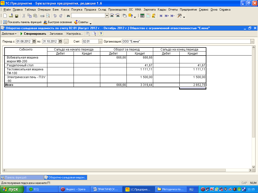Click the M- memory subtract button
Viewport: 258px width, 193px height.
(x=172, y=16)
